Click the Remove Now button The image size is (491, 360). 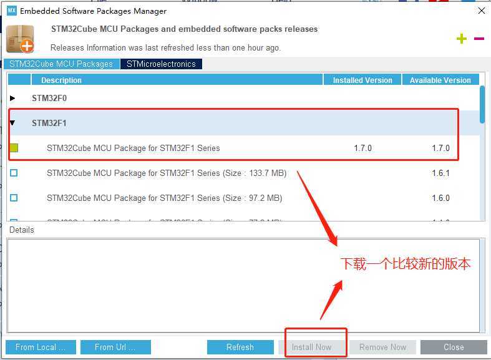tap(382, 347)
